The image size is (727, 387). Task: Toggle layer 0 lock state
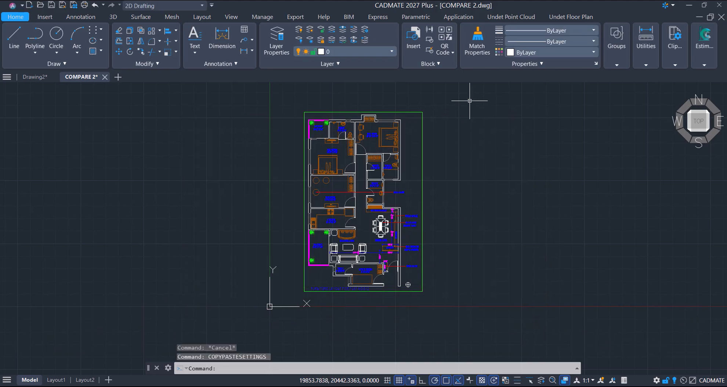point(313,52)
